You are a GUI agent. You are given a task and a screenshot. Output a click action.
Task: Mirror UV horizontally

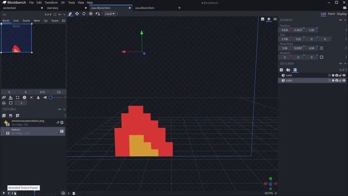click(38, 97)
